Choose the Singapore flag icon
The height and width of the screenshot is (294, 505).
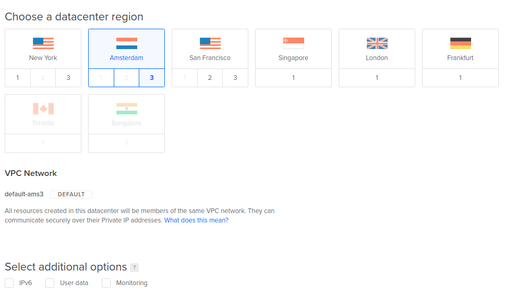pyautogui.click(x=294, y=43)
